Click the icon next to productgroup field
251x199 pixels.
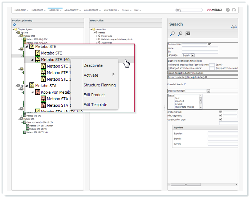click(x=220, y=112)
